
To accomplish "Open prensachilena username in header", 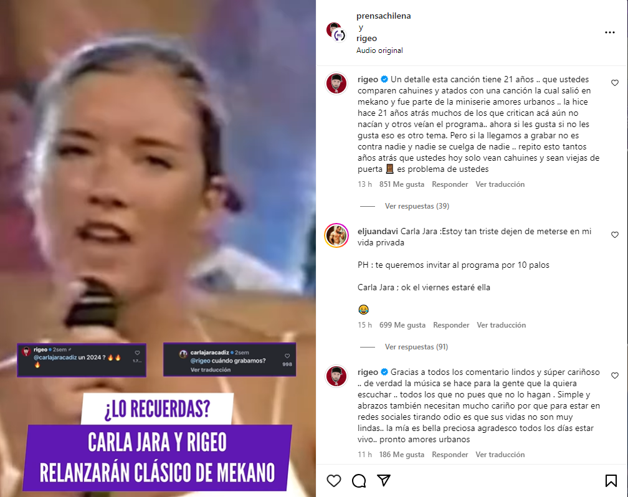I will click(383, 16).
